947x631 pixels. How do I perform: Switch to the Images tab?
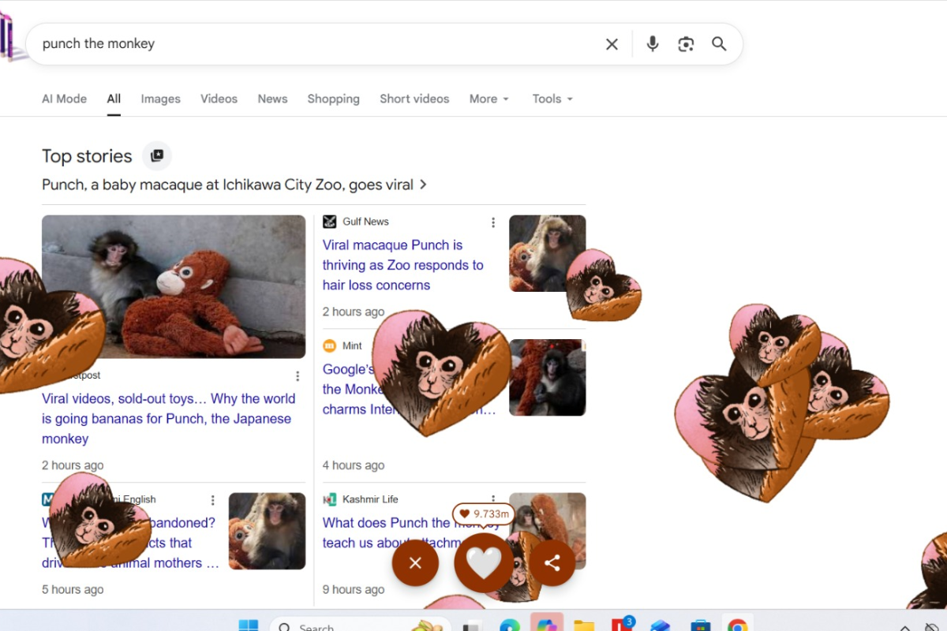160,99
